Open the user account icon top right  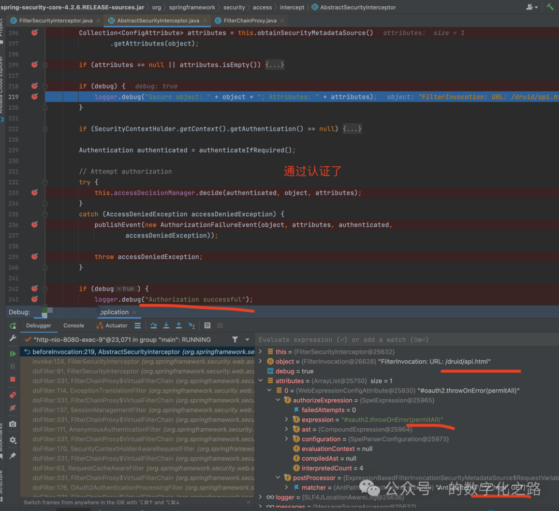532,7
